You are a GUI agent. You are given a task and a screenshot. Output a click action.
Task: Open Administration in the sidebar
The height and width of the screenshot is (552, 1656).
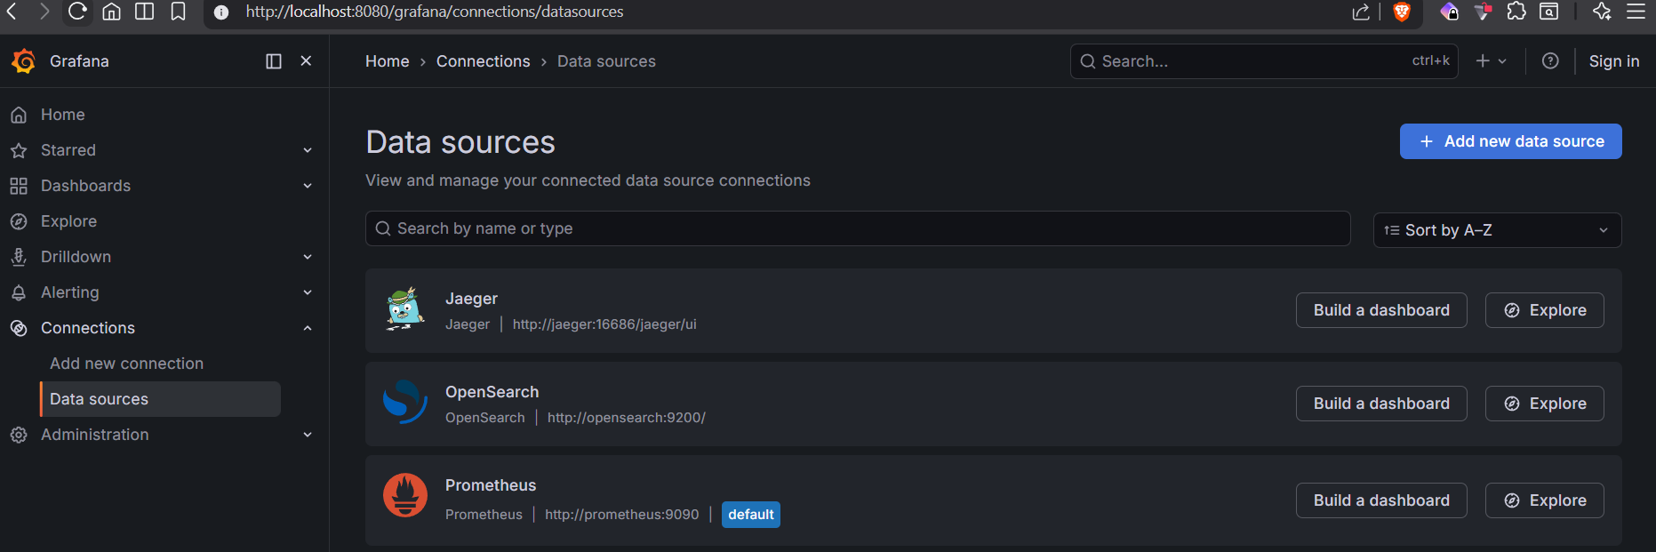tap(95, 435)
